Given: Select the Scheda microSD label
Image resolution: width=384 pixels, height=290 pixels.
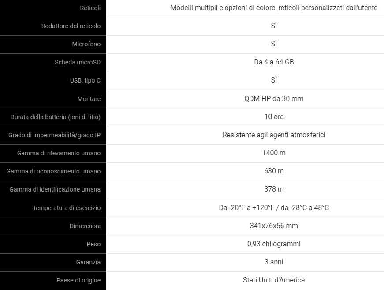Looking at the screenshot, I should pos(78,62).
